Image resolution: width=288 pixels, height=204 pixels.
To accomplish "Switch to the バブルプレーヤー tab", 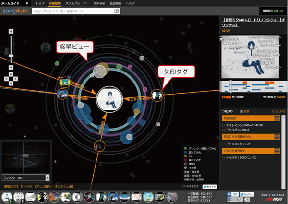I will coord(77,3).
